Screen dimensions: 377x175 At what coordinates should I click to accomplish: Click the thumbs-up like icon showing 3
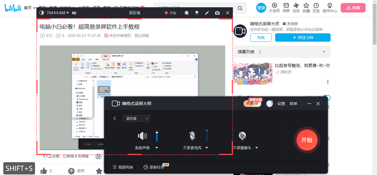[44, 171]
